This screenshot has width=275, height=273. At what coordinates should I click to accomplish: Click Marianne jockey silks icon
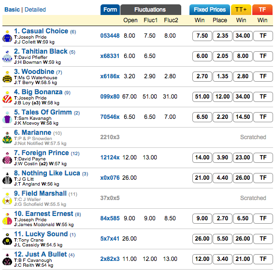[7, 138]
